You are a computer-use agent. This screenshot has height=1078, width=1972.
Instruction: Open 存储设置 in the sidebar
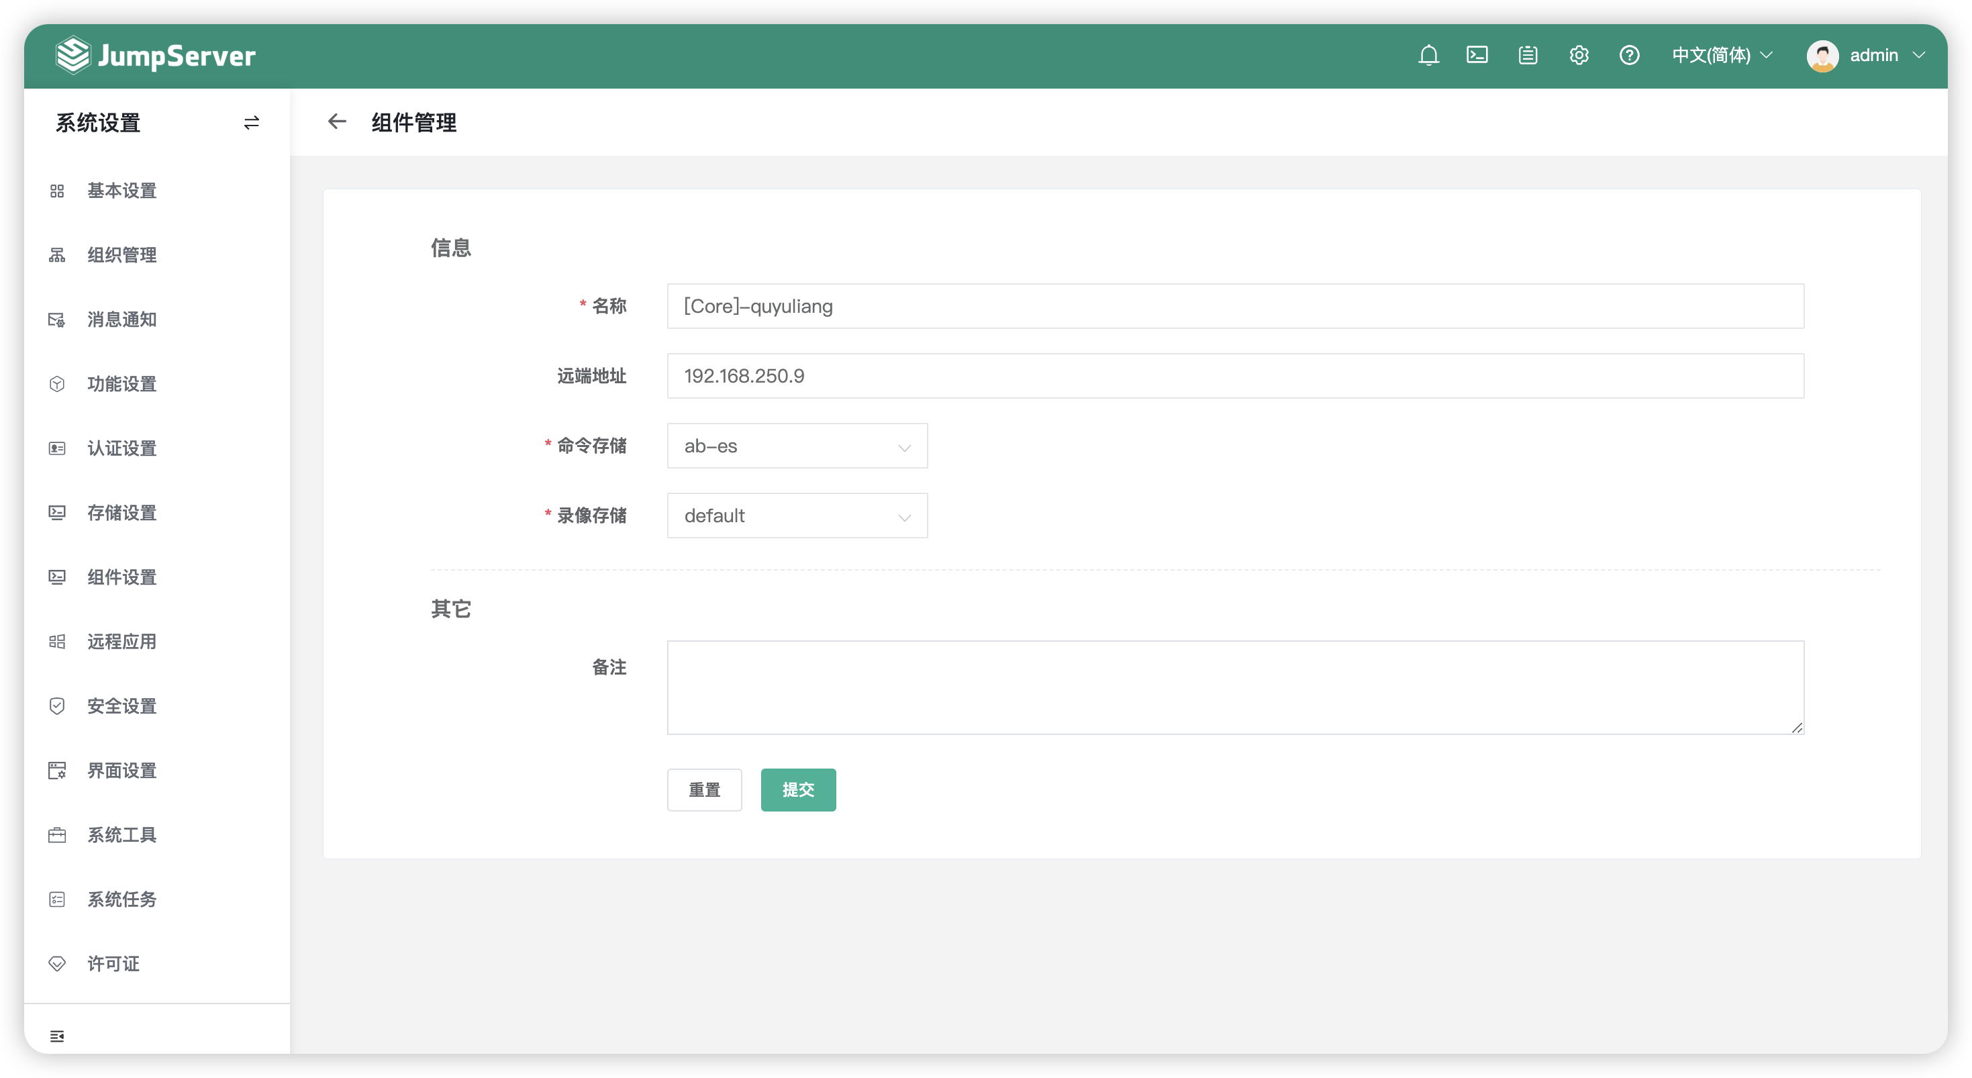pyautogui.click(x=121, y=512)
